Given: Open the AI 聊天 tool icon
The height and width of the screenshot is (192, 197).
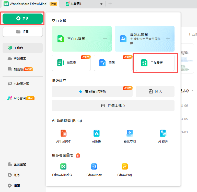Looking at the screenshot, I should coord(163,133).
